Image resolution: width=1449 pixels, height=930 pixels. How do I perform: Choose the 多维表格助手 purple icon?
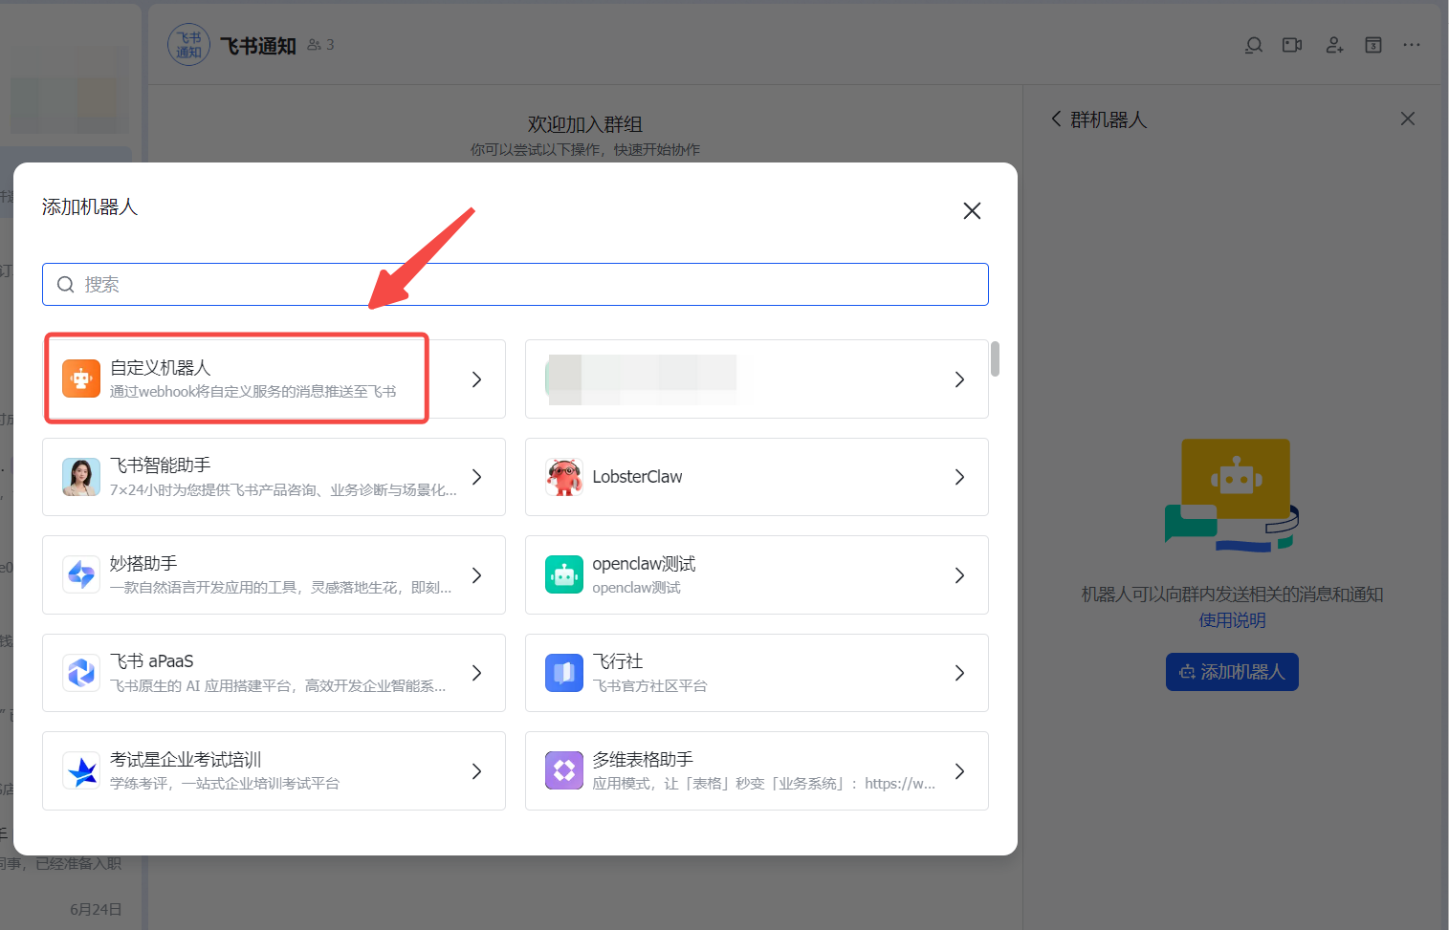tap(564, 771)
